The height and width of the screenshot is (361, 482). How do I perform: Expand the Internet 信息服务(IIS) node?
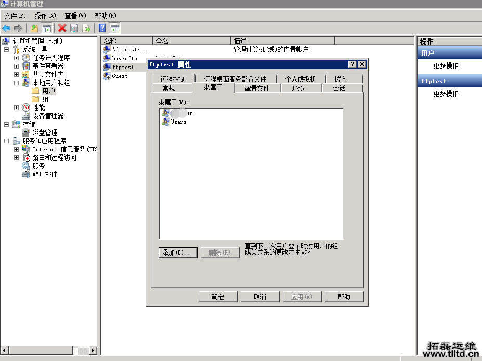(x=16, y=149)
